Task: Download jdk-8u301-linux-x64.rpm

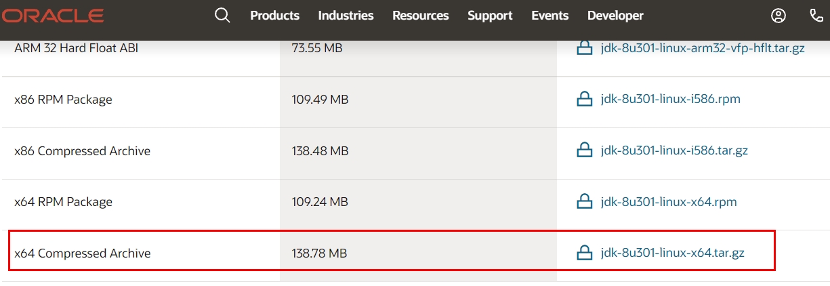Action: pyautogui.click(x=668, y=202)
